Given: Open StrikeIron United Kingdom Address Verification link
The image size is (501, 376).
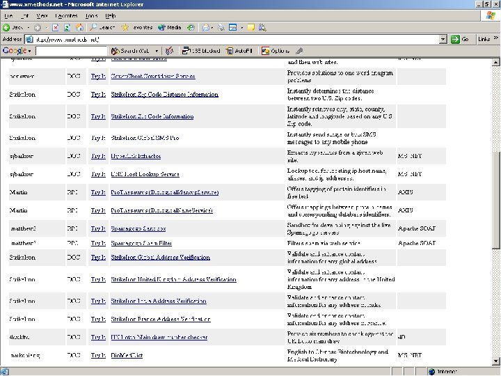Looking at the screenshot, I should tap(173, 279).
